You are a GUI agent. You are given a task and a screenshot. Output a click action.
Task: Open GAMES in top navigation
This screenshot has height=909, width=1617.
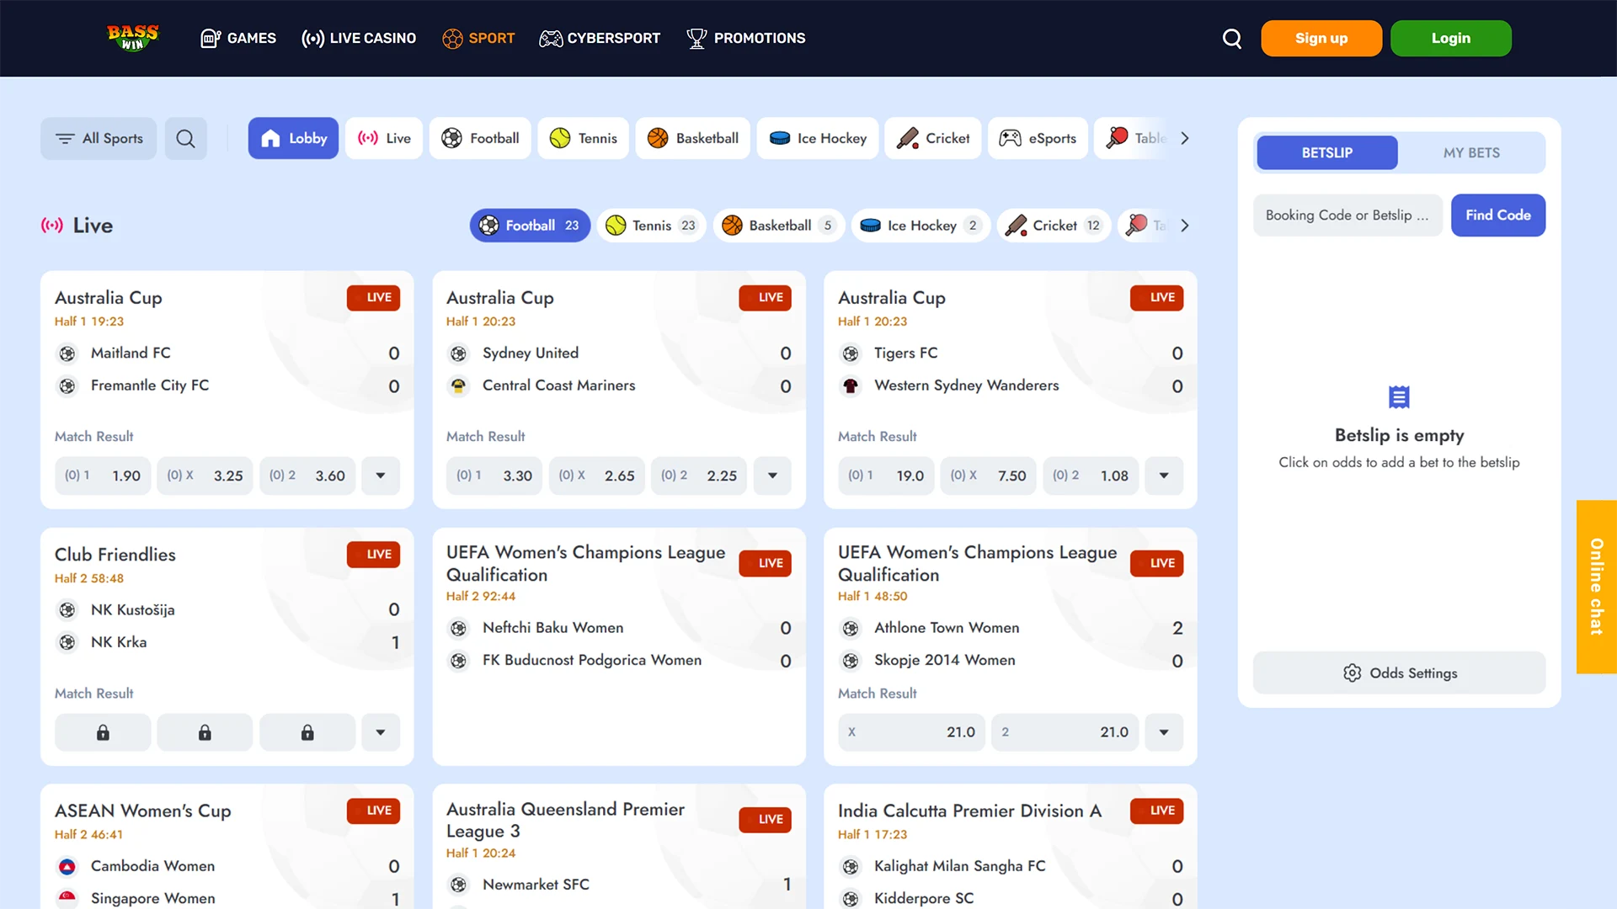(x=238, y=38)
